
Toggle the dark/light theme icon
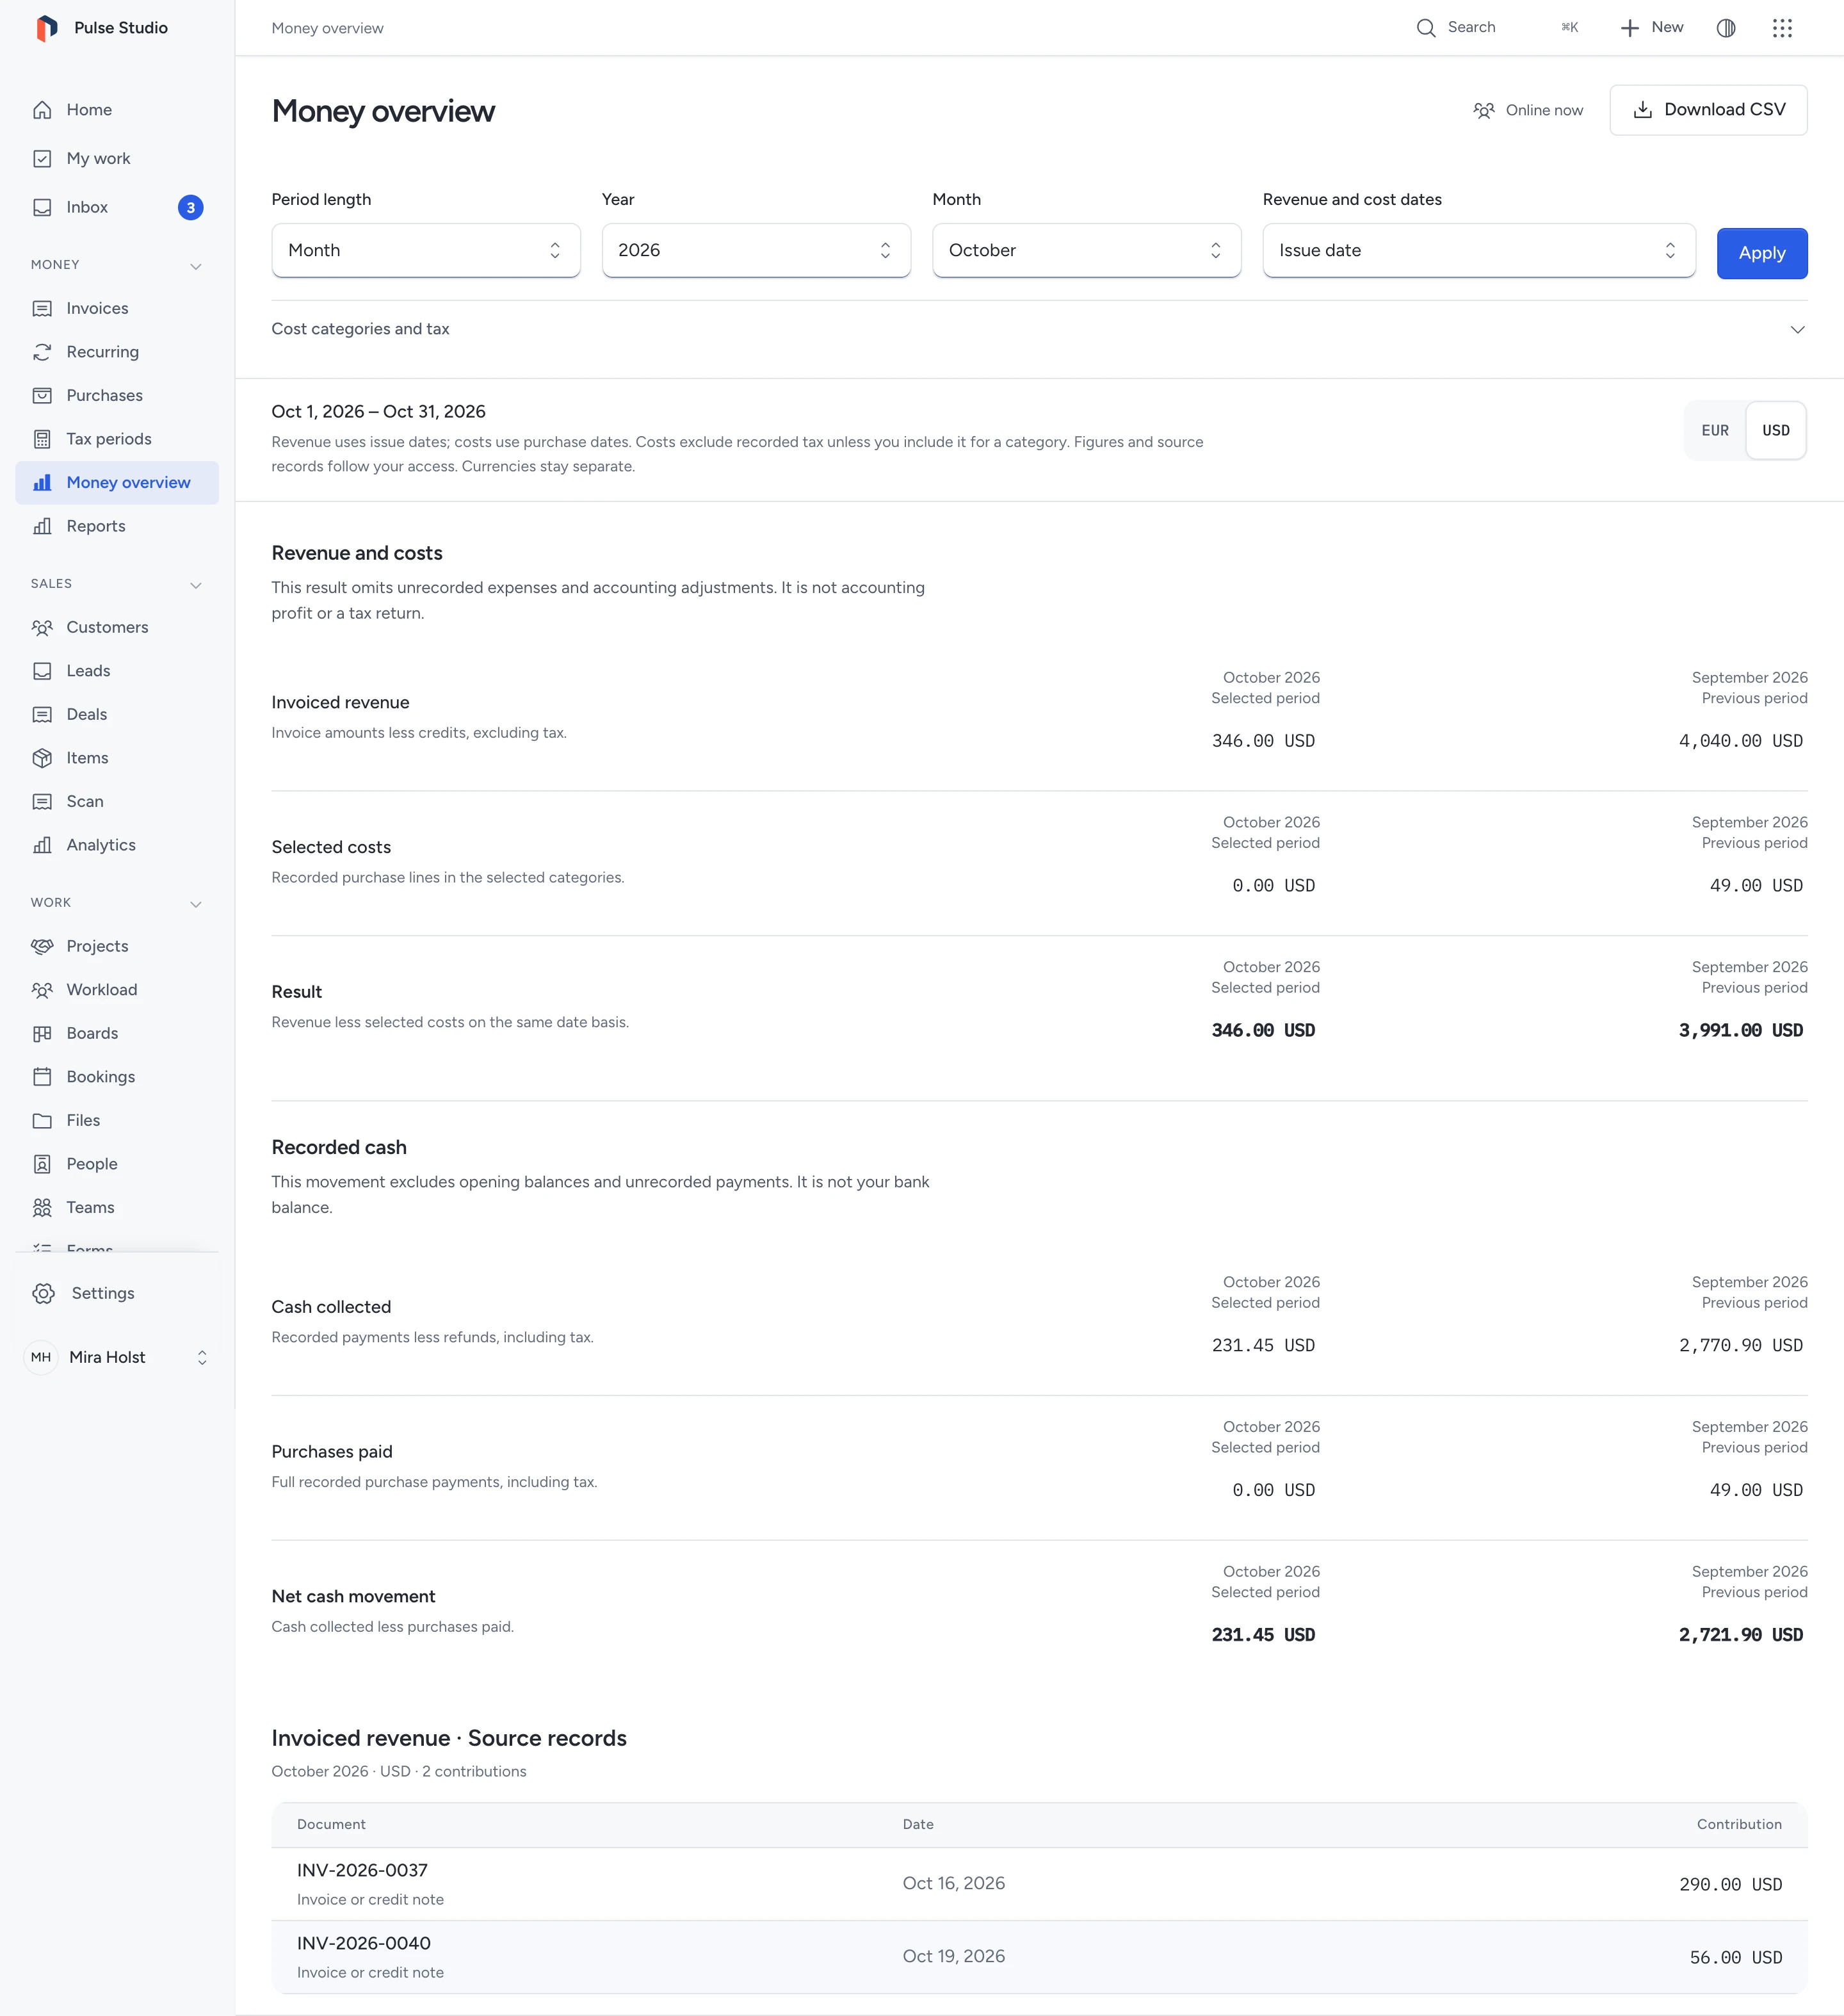click(x=1726, y=28)
